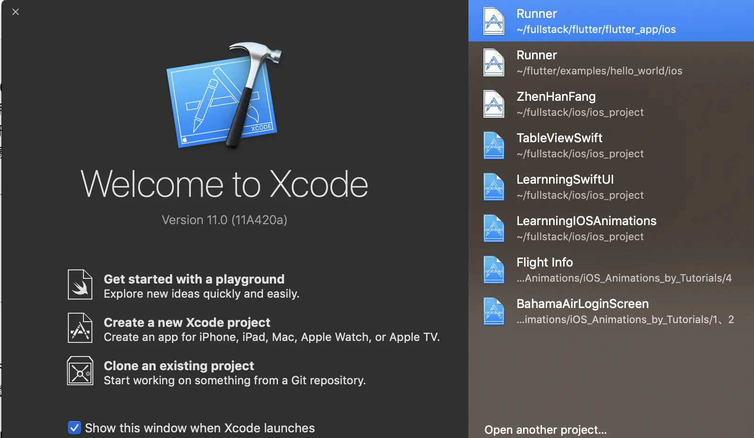Image resolution: width=754 pixels, height=438 pixels.
Task: Toggle "Show this window when Xcode launches" checkbox
Action: (74, 428)
